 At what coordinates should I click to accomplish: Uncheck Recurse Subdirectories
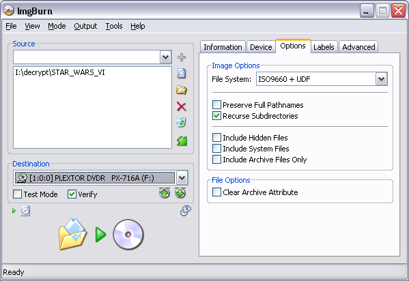pos(216,116)
